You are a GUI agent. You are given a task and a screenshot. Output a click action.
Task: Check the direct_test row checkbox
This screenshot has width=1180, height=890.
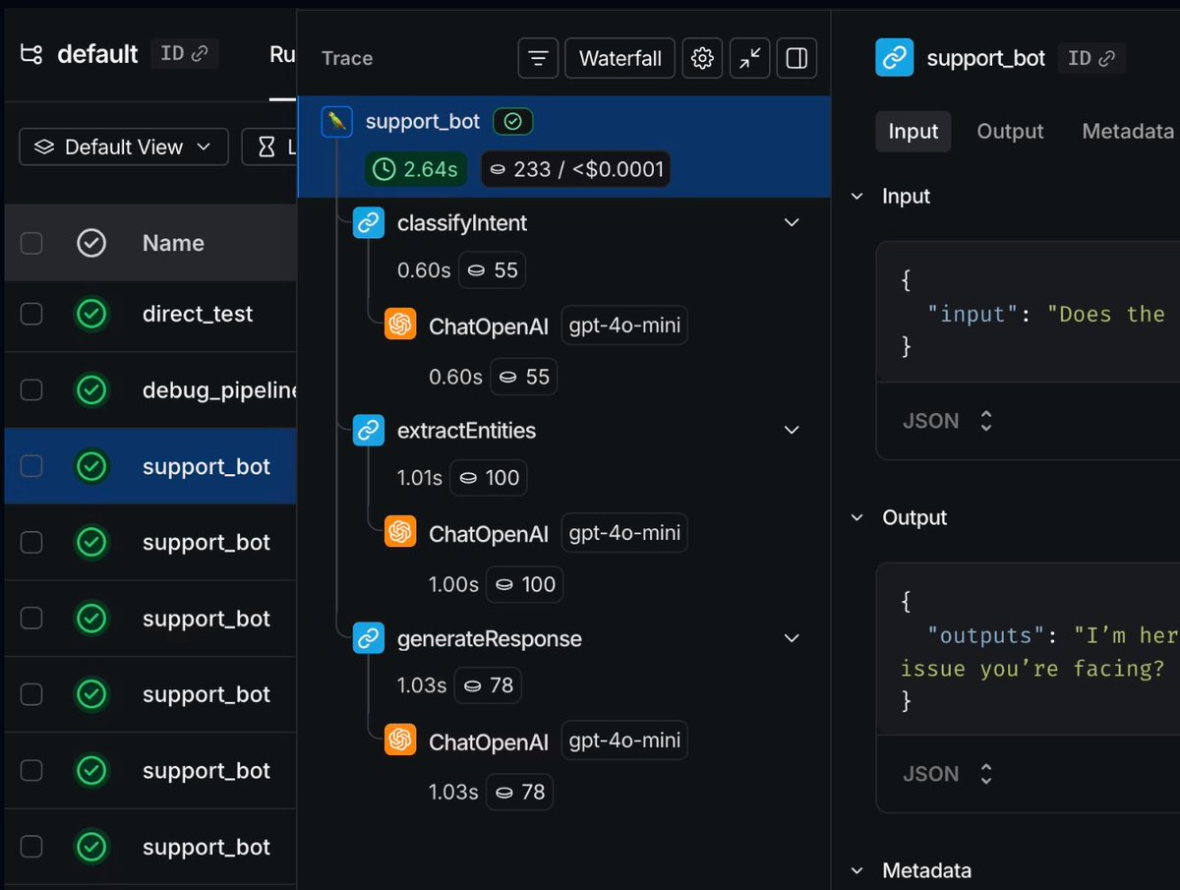click(x=31, y=314)
